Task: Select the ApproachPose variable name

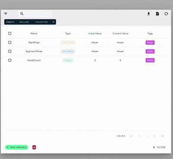Action: (x=34, y=51)
